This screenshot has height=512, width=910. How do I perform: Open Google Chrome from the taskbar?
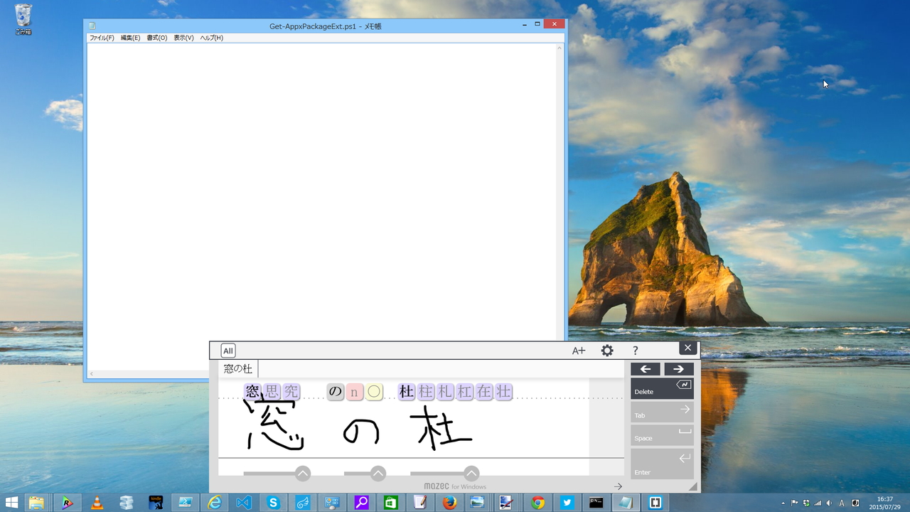coord(537,503)
